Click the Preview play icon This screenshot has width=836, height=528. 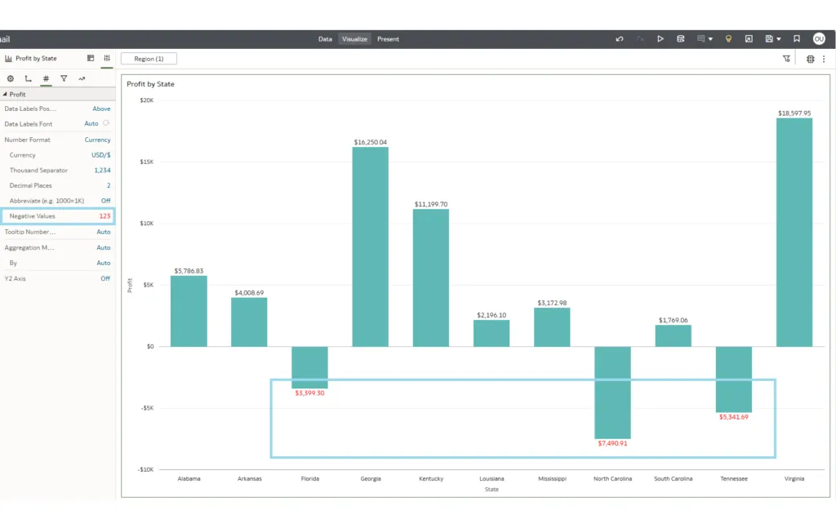point(660,38)
